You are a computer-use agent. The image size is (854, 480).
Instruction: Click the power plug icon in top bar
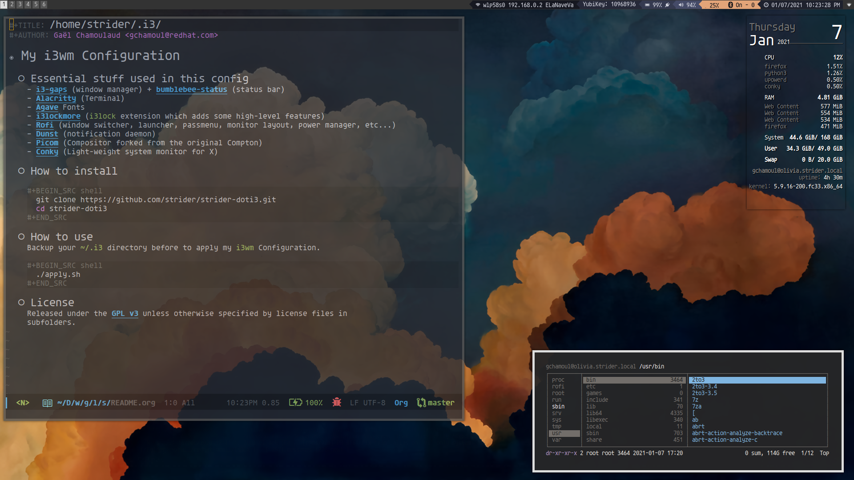667,5
